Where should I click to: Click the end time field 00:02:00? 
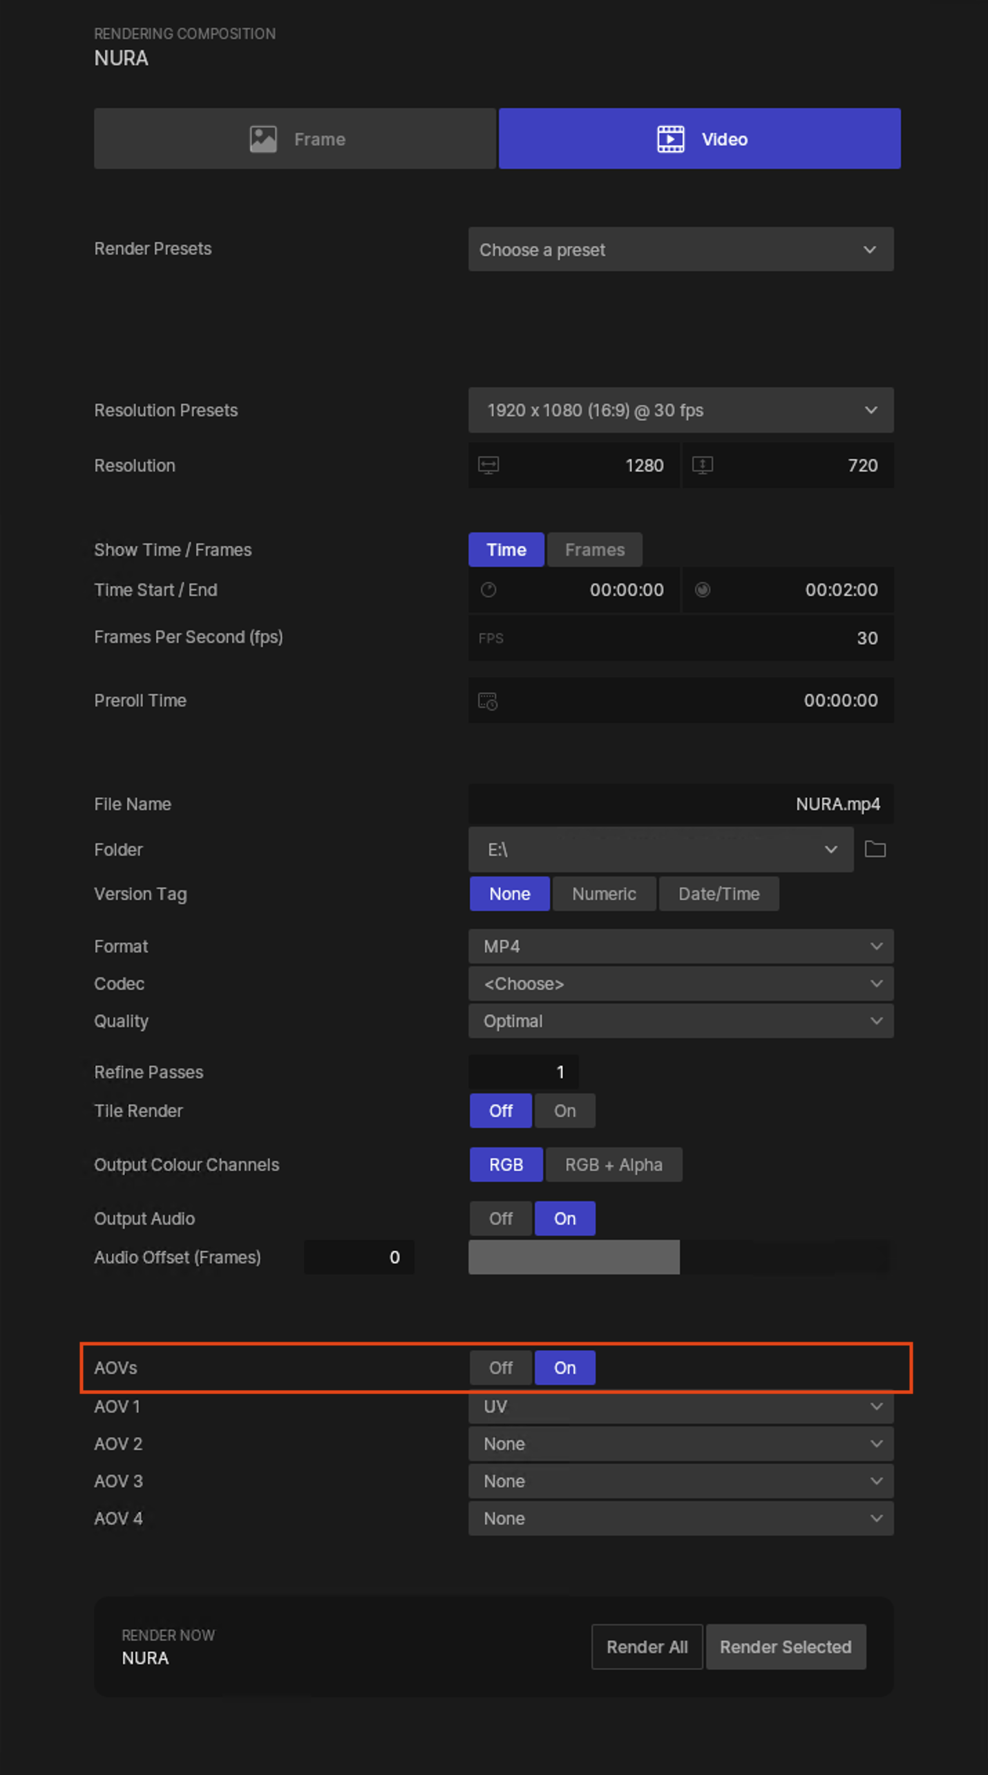(788, 590)
